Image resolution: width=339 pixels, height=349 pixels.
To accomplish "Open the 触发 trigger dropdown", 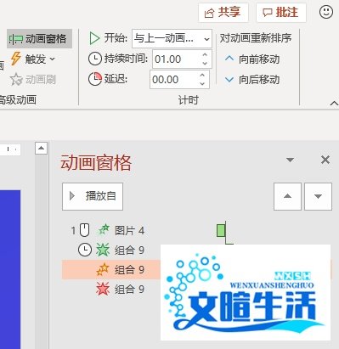I will pos(33,59).
